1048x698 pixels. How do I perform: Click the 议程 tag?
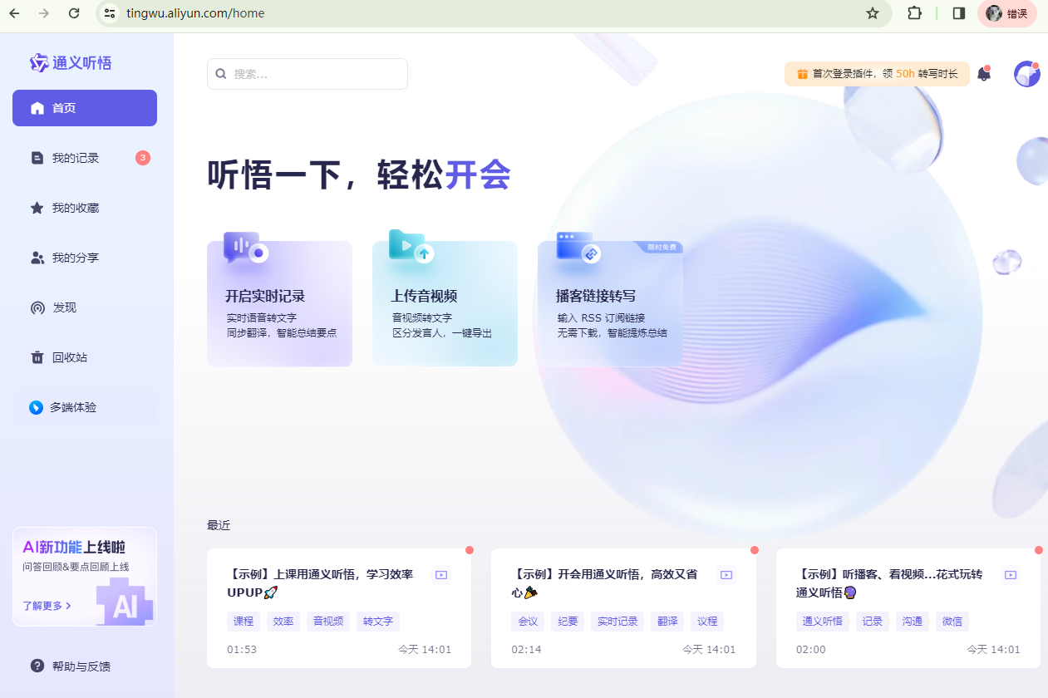(707, 621)
